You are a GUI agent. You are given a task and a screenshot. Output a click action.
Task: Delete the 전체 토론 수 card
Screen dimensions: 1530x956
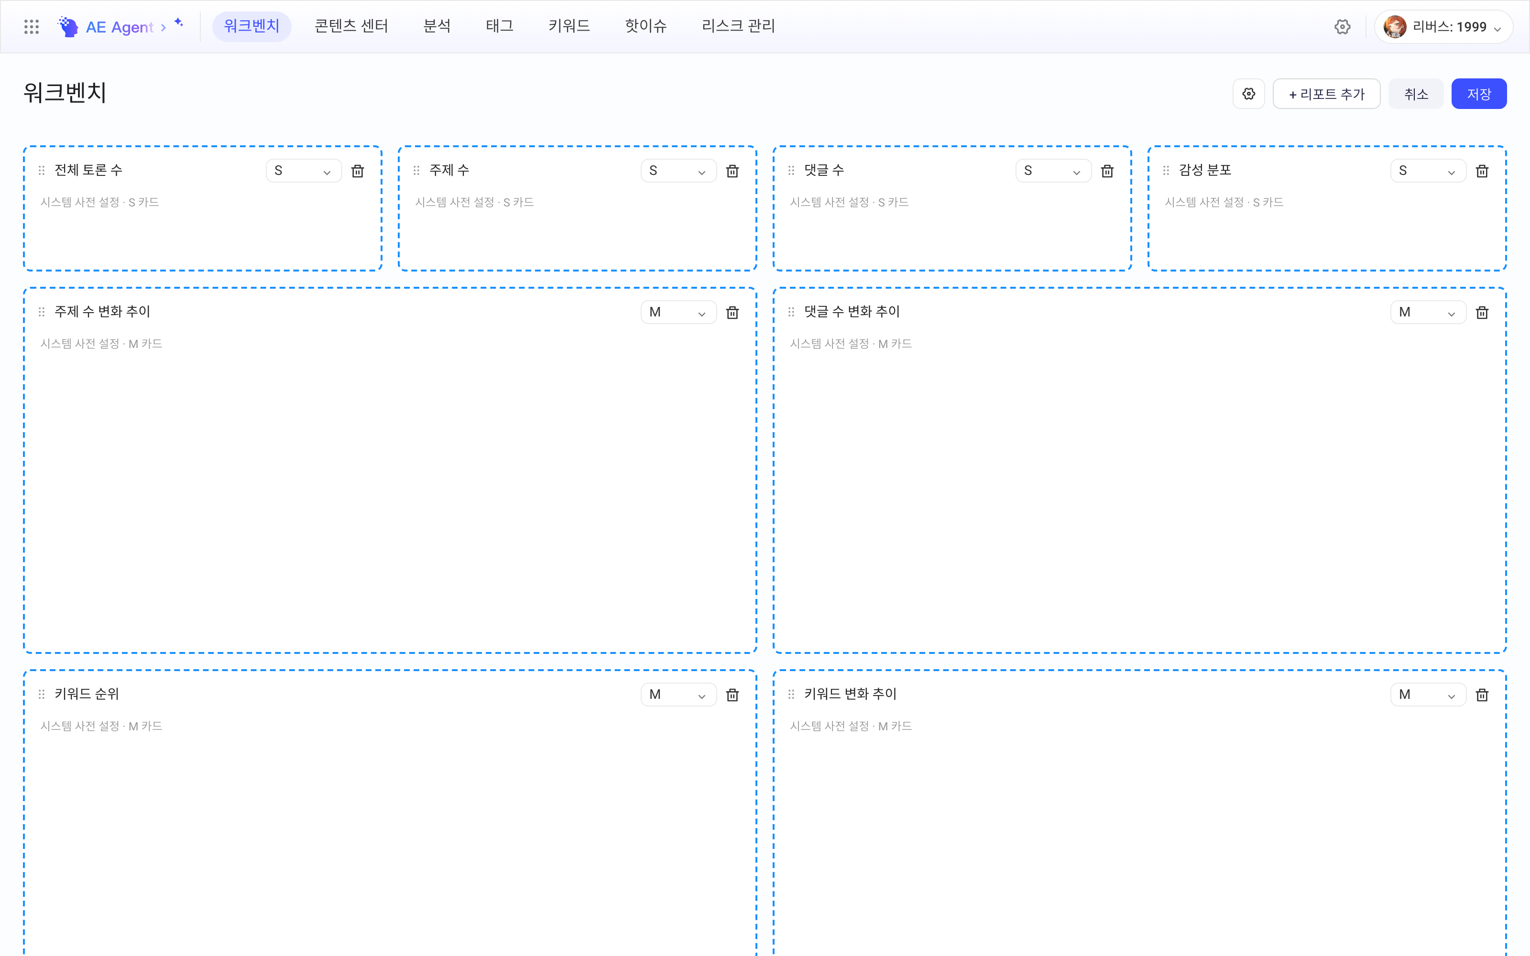coord(358,171)
